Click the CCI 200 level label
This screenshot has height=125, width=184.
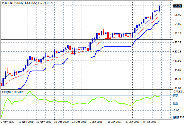(176, 96)
